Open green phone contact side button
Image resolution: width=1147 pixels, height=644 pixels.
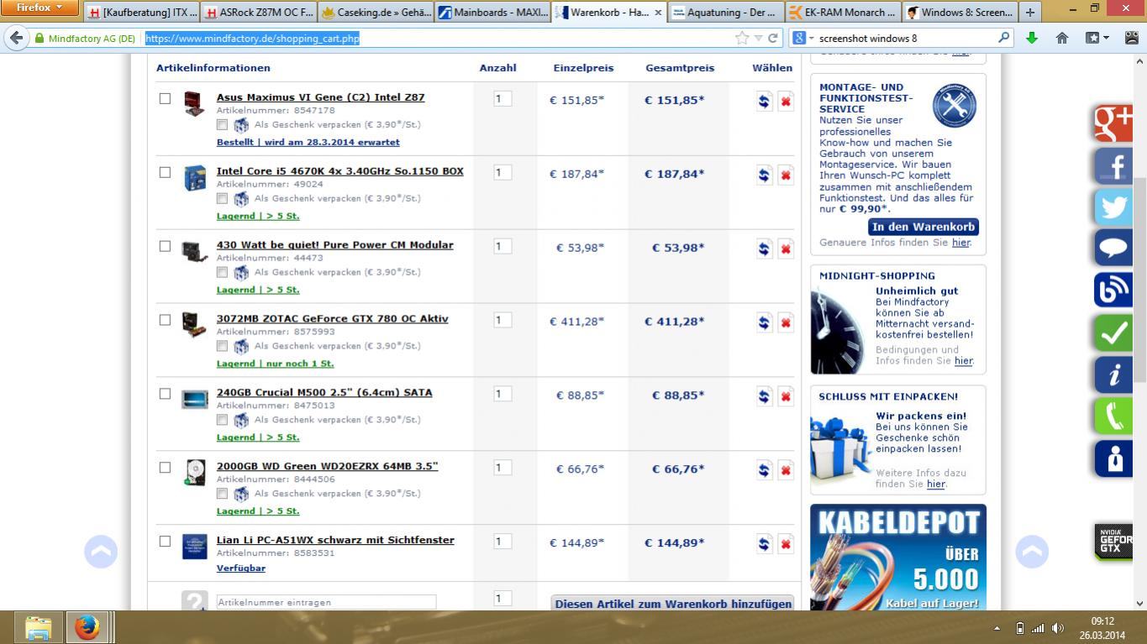coord(1113,416)
